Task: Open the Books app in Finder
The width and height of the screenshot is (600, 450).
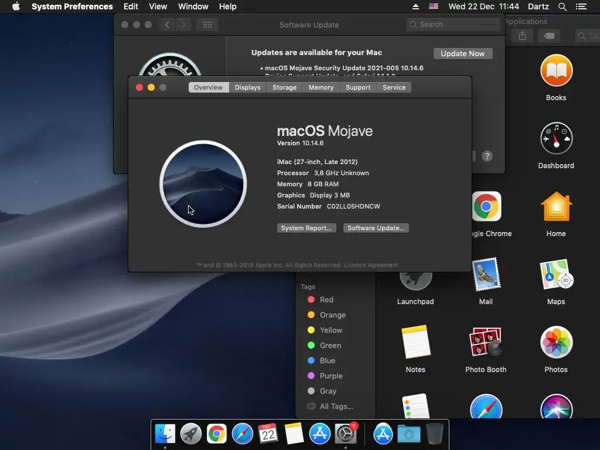Action: coord(556,70)
